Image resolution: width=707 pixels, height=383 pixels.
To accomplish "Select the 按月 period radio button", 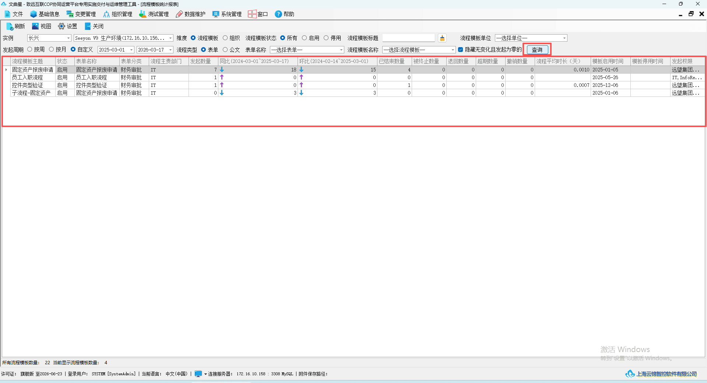I will coord(51,49).
